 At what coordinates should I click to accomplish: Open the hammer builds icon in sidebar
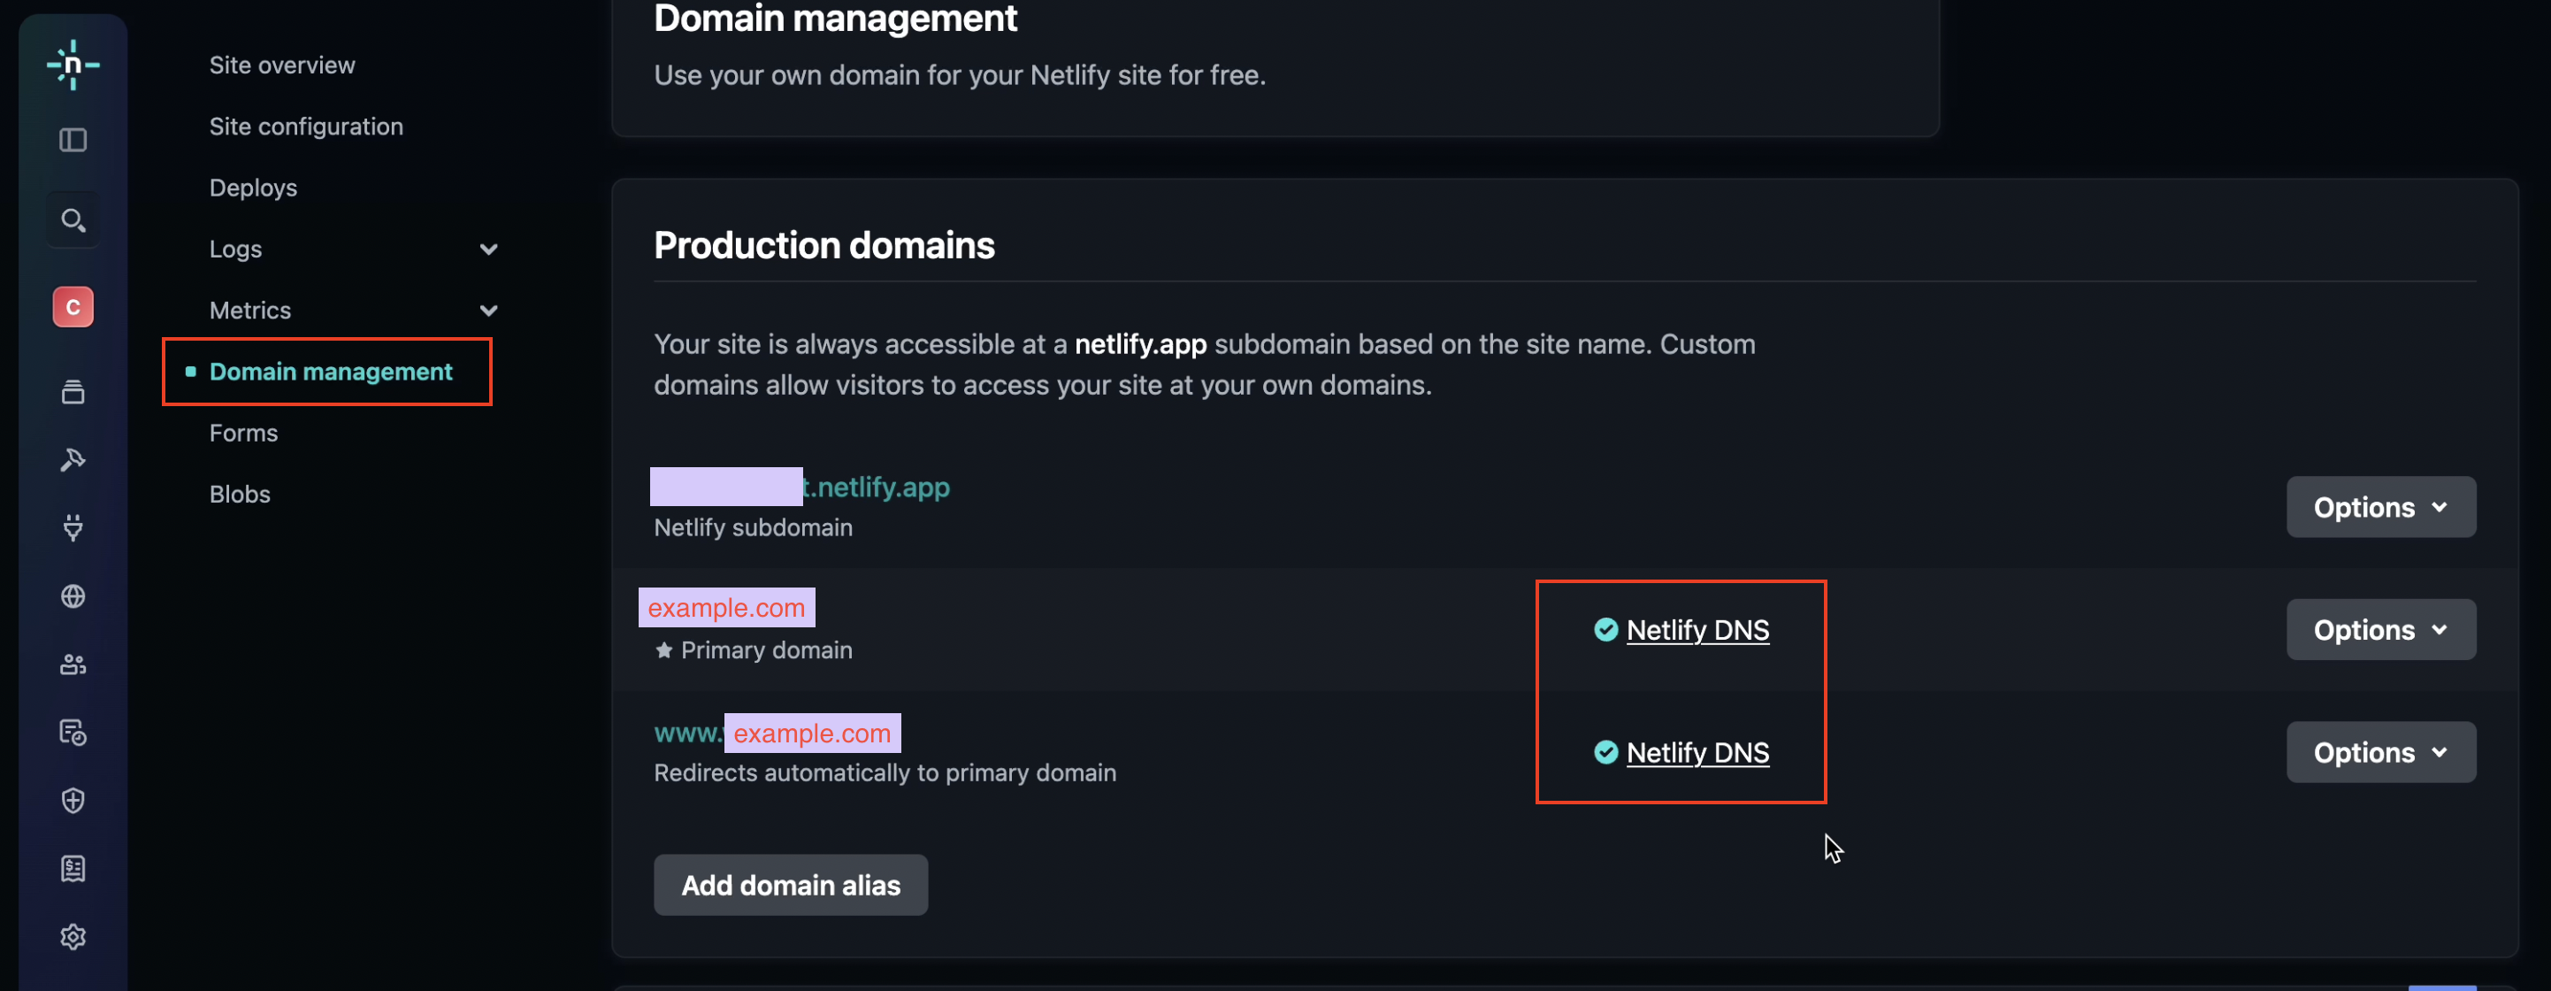pos(73,459)
